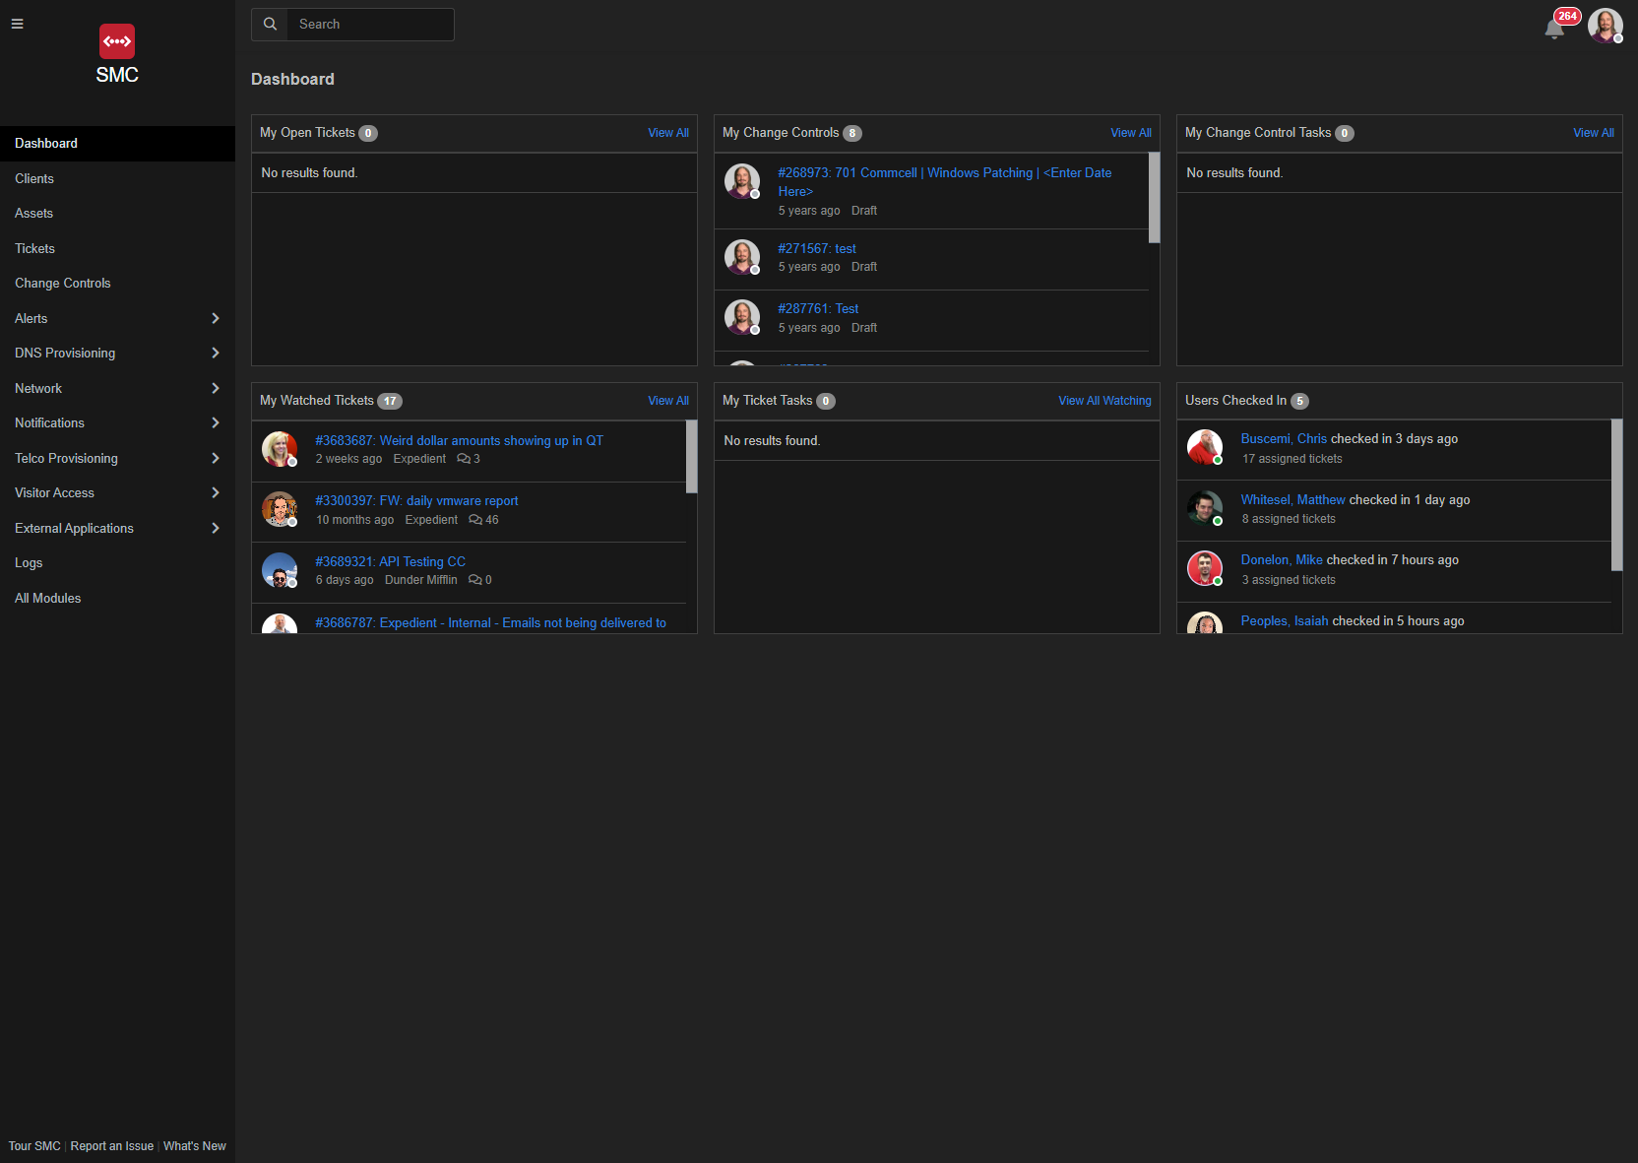Select Logs in the sidebar
This screenshot has width=1638, height=1163.
pos(29,562)
